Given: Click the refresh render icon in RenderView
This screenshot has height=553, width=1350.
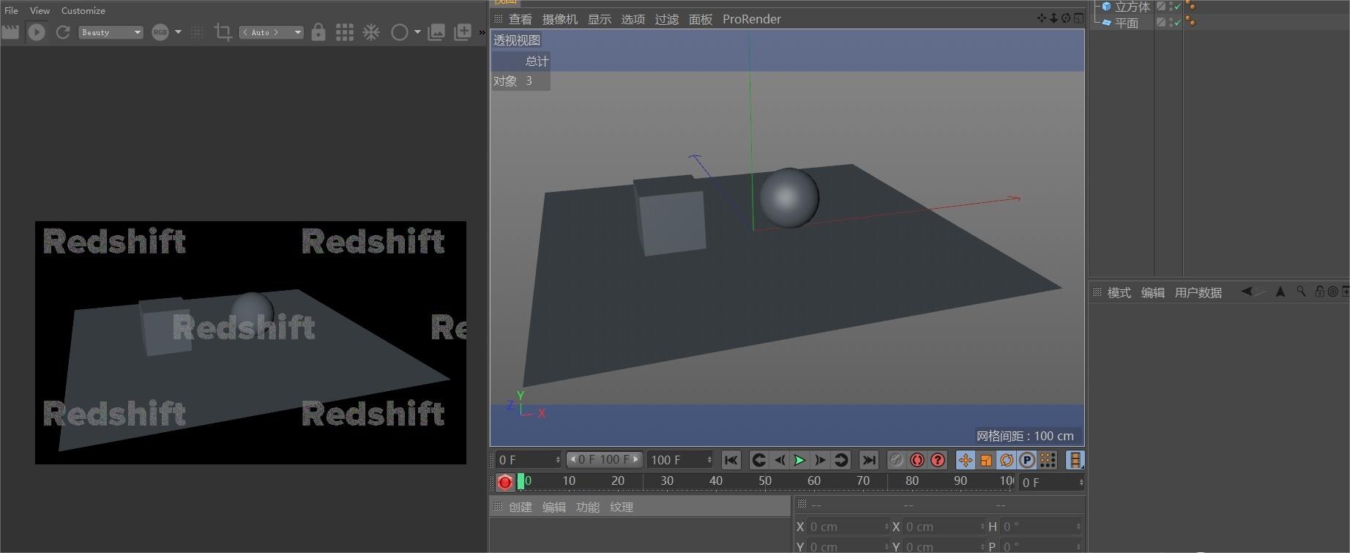Looking at the screenshot, I should (63, 32).
